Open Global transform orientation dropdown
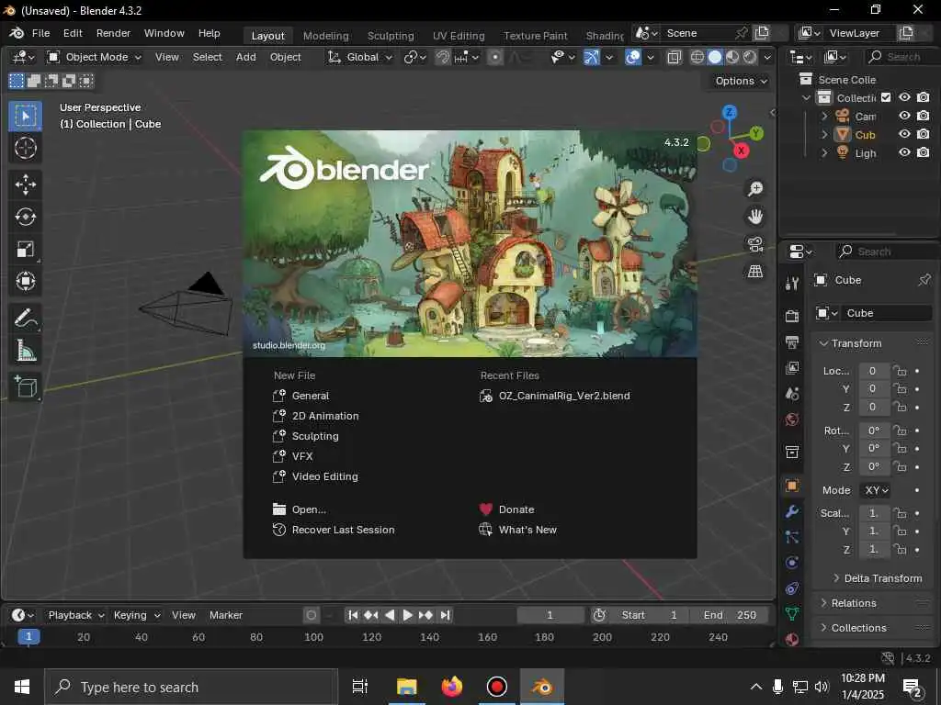This screenshot has height=705, width=941. 359,58
